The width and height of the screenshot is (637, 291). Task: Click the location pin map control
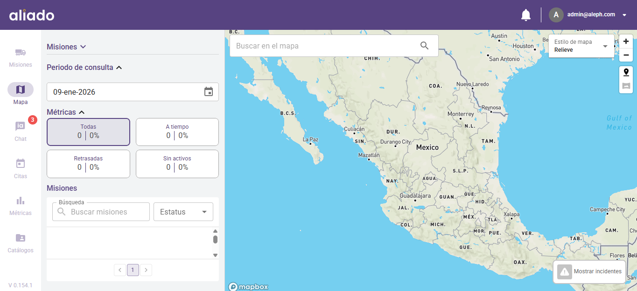(626, 72)
